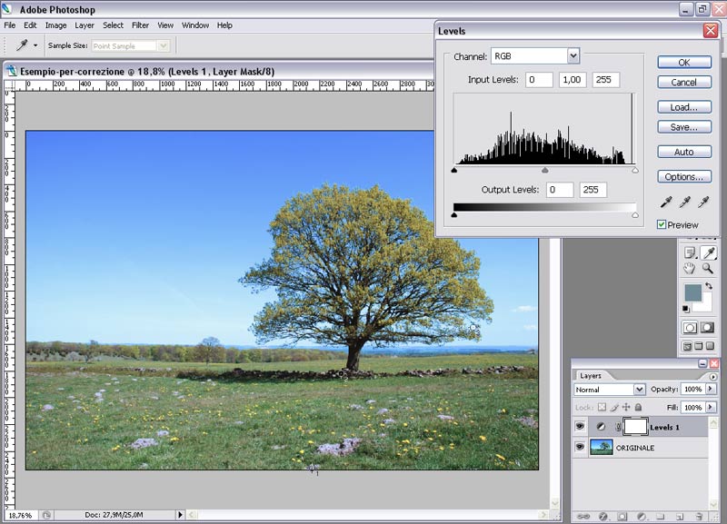
Task: Click the delete layer trash icon
Action: (699, 515)
